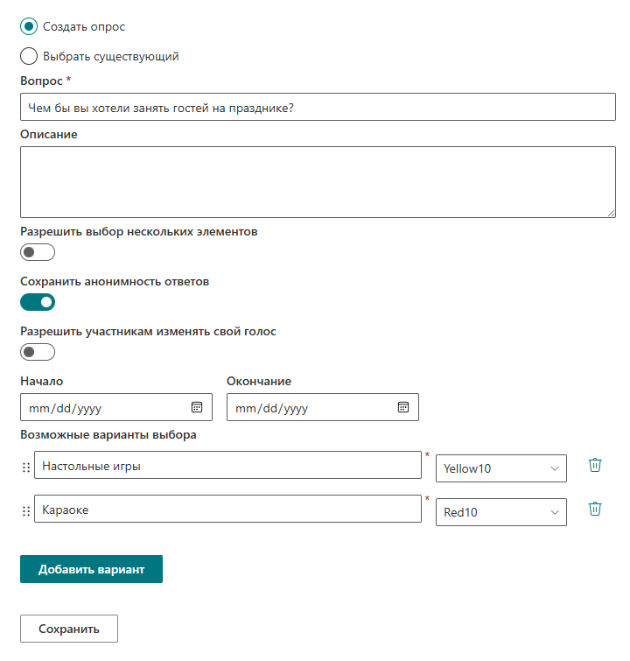630x661 pixels.
Task: Click into the Вопрос text field
Action: point(318,107)
